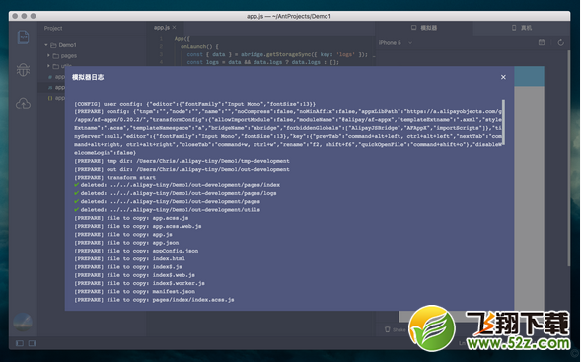Click the Shake button
Viewport: 581px width, 362px height.
pos(395,329)
